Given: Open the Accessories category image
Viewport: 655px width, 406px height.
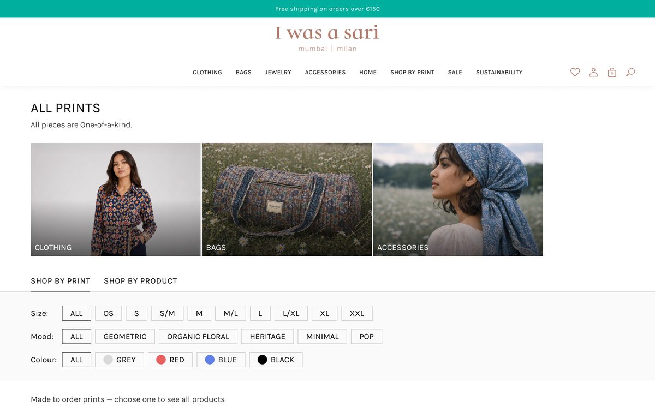Looking at the screenshot, I should click(x=458, y=200).
